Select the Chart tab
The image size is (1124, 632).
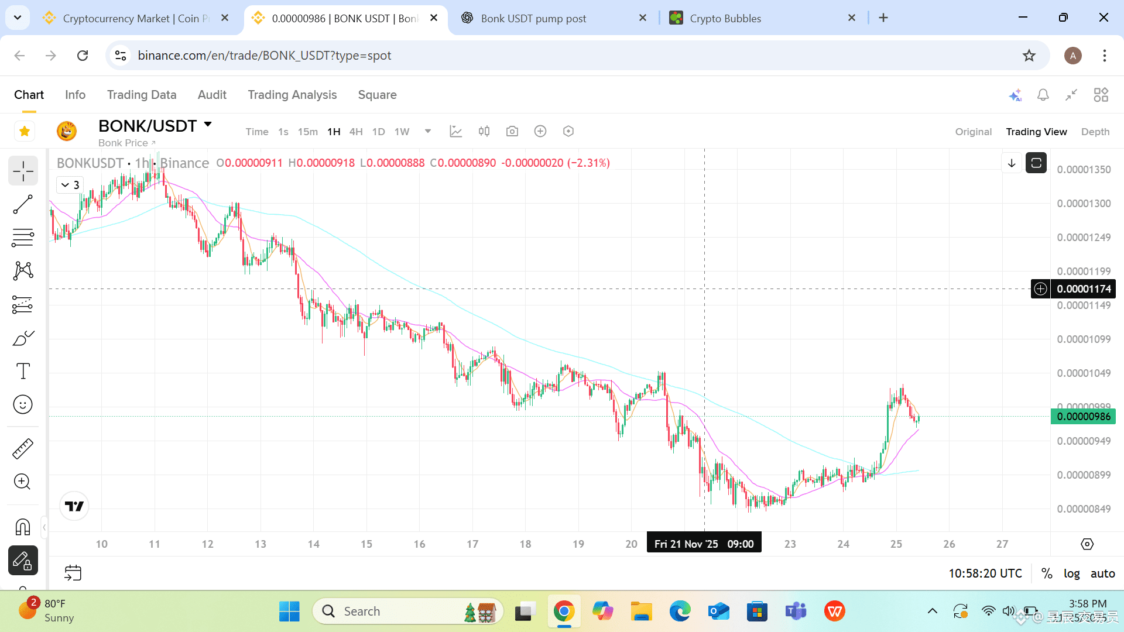coord(29,95)
